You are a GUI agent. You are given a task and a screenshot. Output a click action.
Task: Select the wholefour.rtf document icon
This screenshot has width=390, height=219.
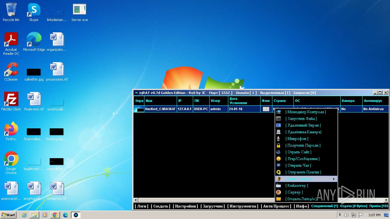[57, 191]
